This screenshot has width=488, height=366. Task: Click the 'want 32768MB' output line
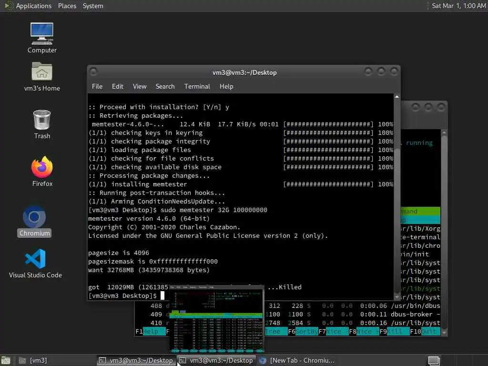point(149,270)
